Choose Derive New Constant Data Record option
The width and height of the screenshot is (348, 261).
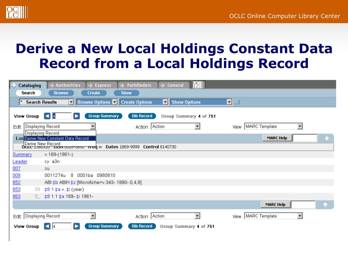click(x=60, y=138)
